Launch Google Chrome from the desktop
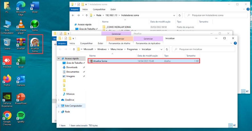The width and height of the screenshot is (252, 131). point(7,118)
